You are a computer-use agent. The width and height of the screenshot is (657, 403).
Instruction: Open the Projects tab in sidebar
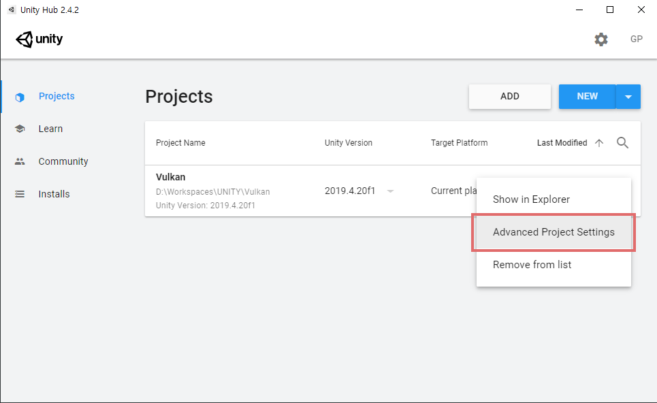tap(57, 97)
